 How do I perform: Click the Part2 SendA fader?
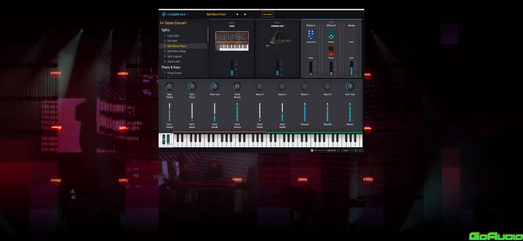click(260, 112)
